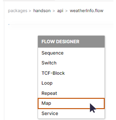Open the packages breadcrumb link
Viewport: 116px width, 120px height.
coord(18,11)
